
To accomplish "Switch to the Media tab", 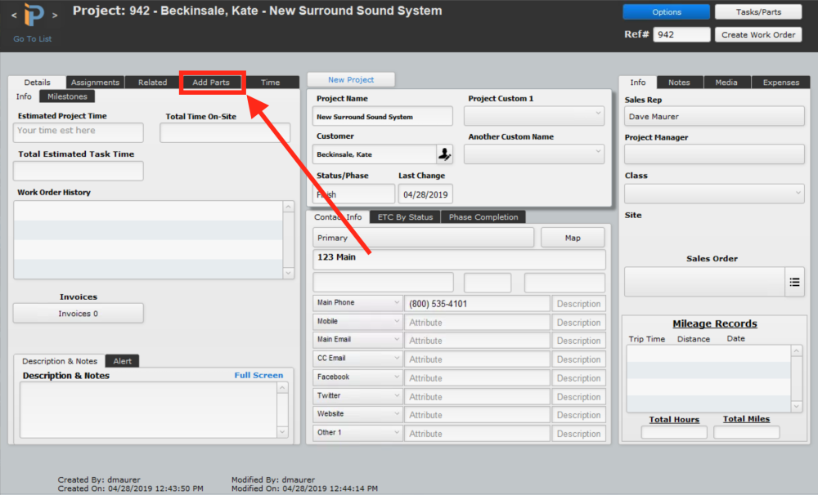I will click(726, 82).
